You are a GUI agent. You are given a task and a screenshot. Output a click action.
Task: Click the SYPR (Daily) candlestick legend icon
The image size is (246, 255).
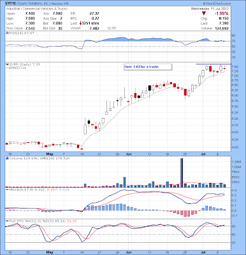pyautogui.click(x=7, y=64)
